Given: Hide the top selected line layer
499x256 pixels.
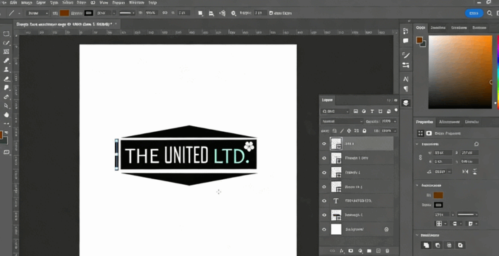Looking at the screenshot, I should click(x=324, y=144).
